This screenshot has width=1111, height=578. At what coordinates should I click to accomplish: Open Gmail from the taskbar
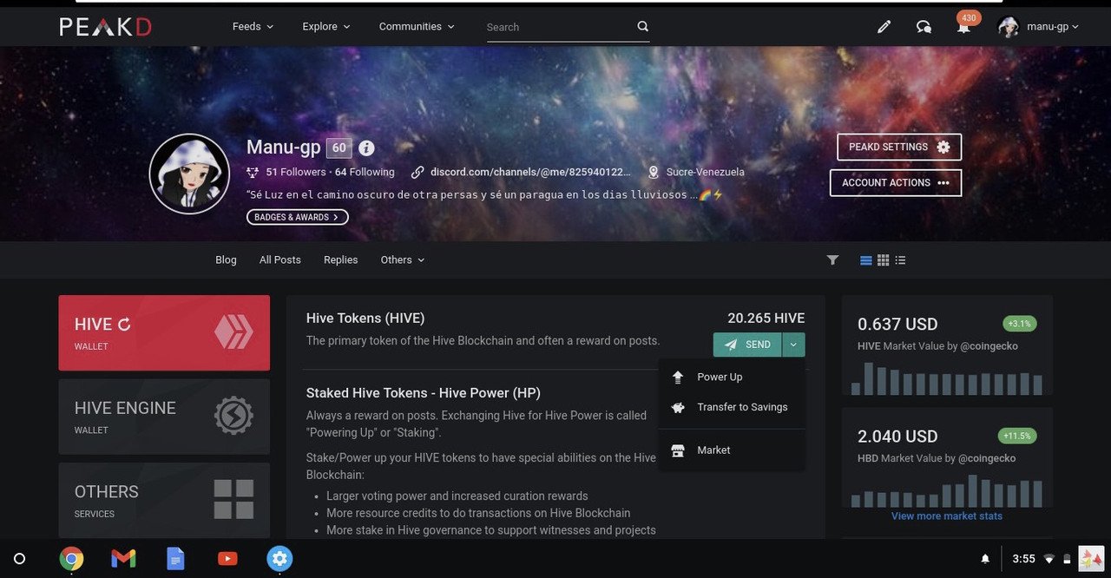[x=123, y=558]
